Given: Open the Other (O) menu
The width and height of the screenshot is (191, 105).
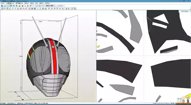Looking at the screenshot, I should (27, 3).
